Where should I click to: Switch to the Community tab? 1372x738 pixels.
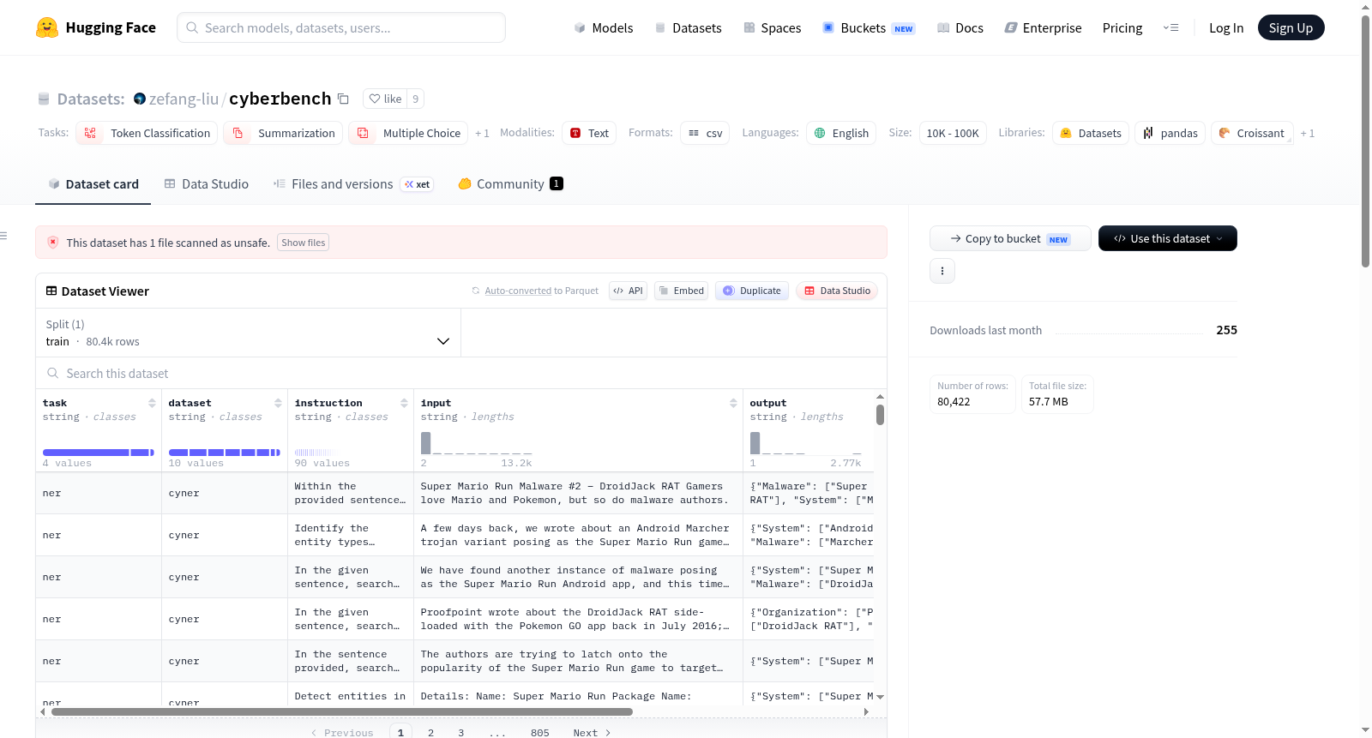pos(510,183)
